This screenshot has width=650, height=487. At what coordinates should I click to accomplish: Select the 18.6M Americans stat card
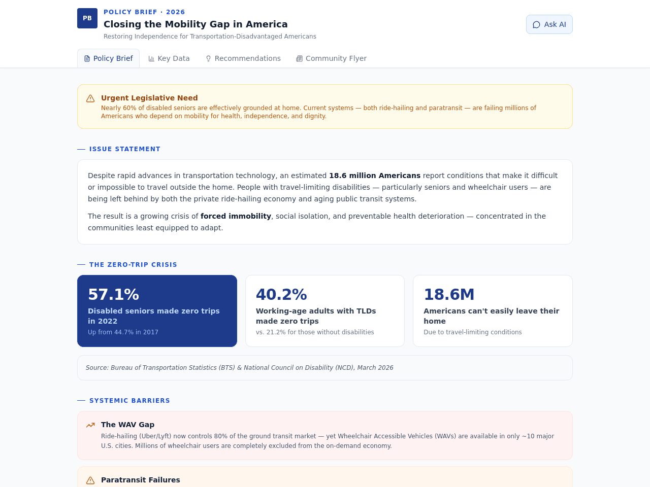(x=493, y=311)
